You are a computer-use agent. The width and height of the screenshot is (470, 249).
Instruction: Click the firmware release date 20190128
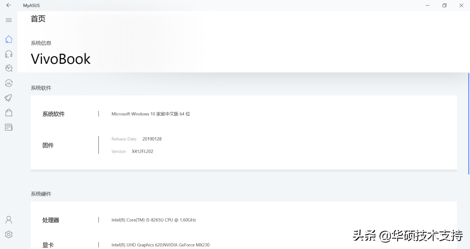click(152, 139)
